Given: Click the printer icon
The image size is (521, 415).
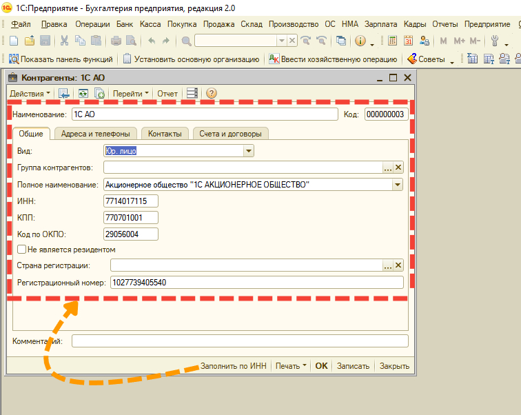Looking at the screenshot, I should (x=116, y=41).
